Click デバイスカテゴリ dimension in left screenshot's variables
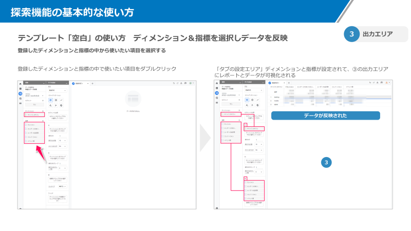Image resolution: width=411 pixels, height=231 pixels. click(35, 115)
